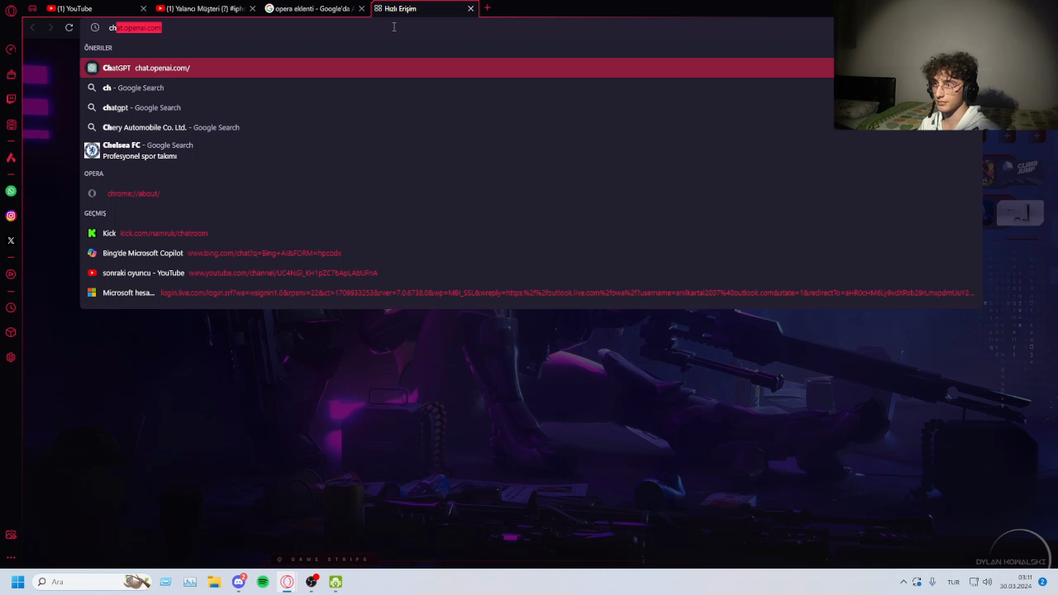Open sidebar setup three-dots icon
This screenshot has height=595, width=1058.
11,558
